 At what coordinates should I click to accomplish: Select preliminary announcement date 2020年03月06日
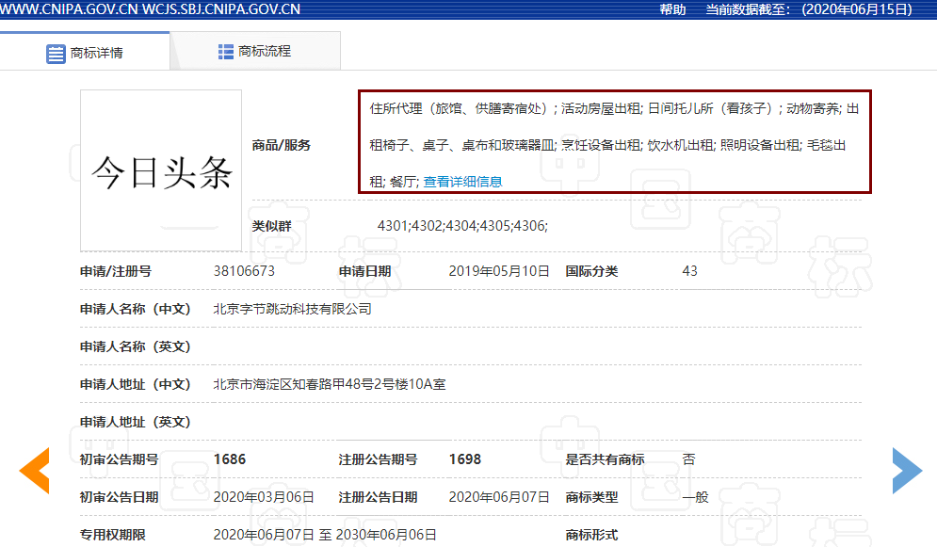[264, 497]
